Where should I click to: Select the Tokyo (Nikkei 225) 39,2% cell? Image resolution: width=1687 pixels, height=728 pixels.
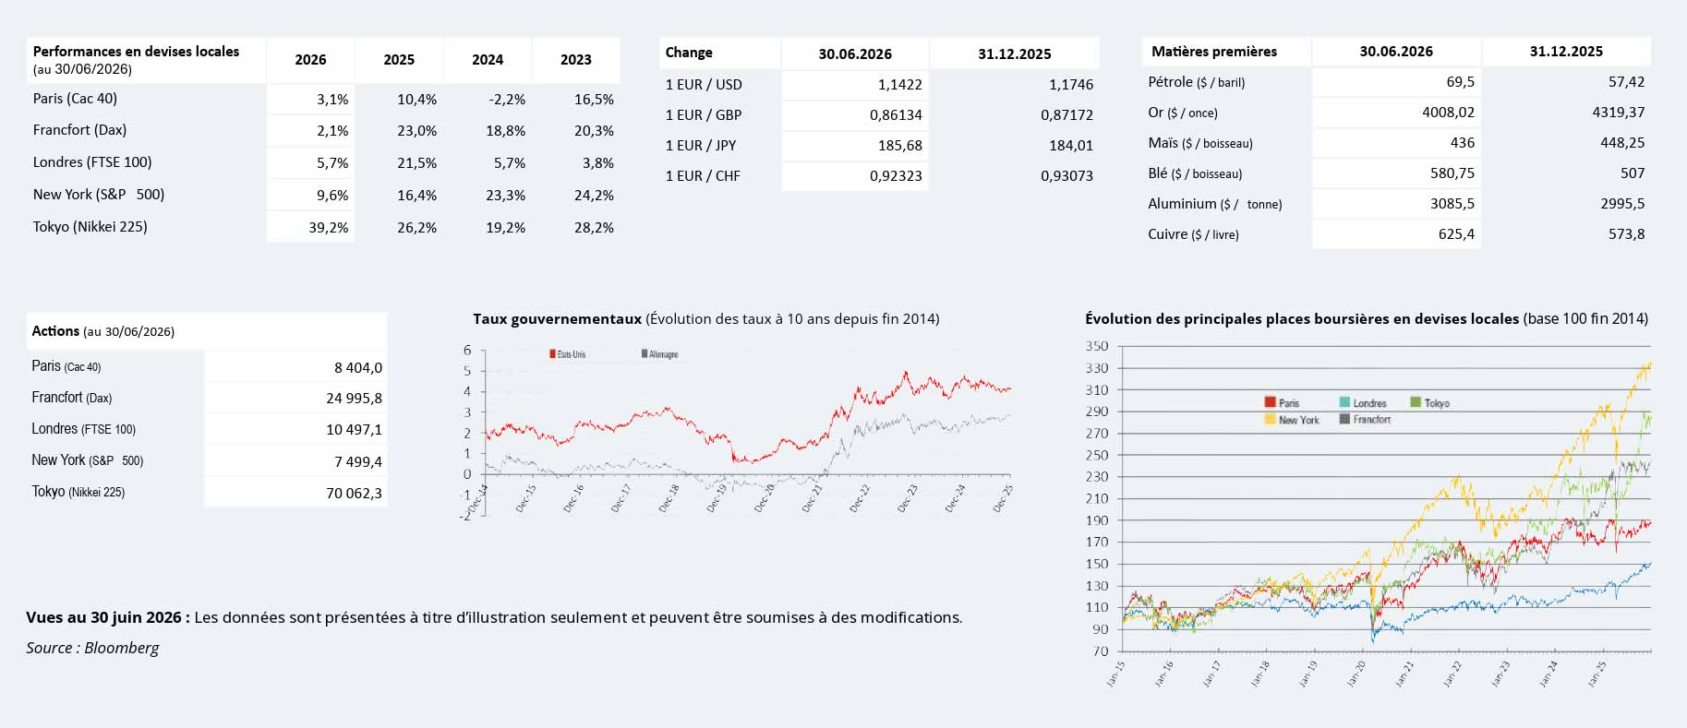coord(310,227)
